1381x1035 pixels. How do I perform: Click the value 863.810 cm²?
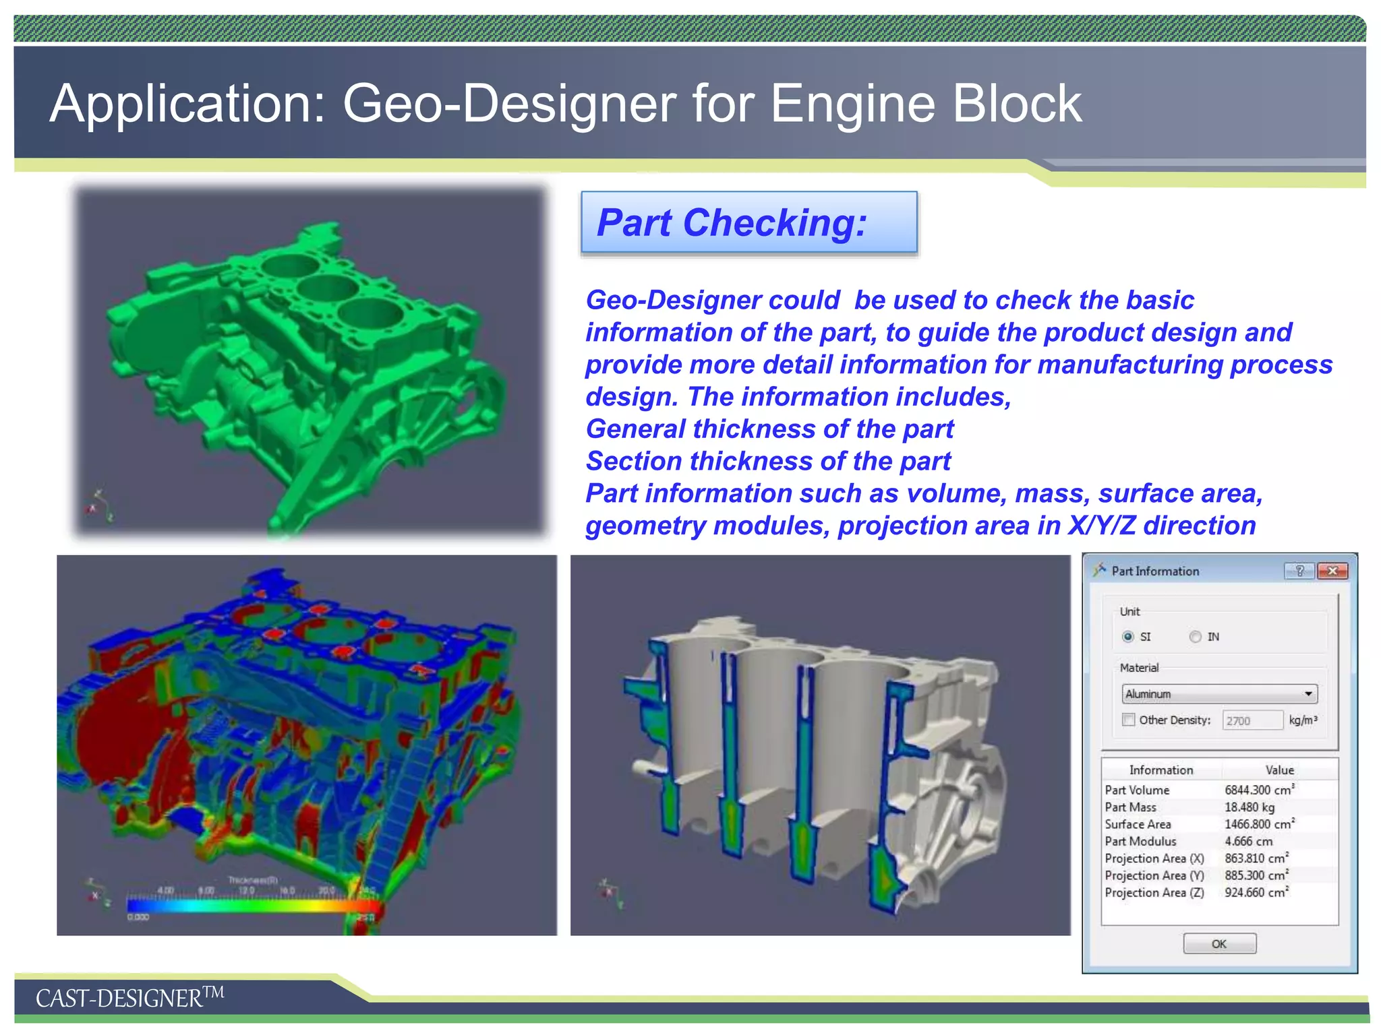[x=1256, y=858]
